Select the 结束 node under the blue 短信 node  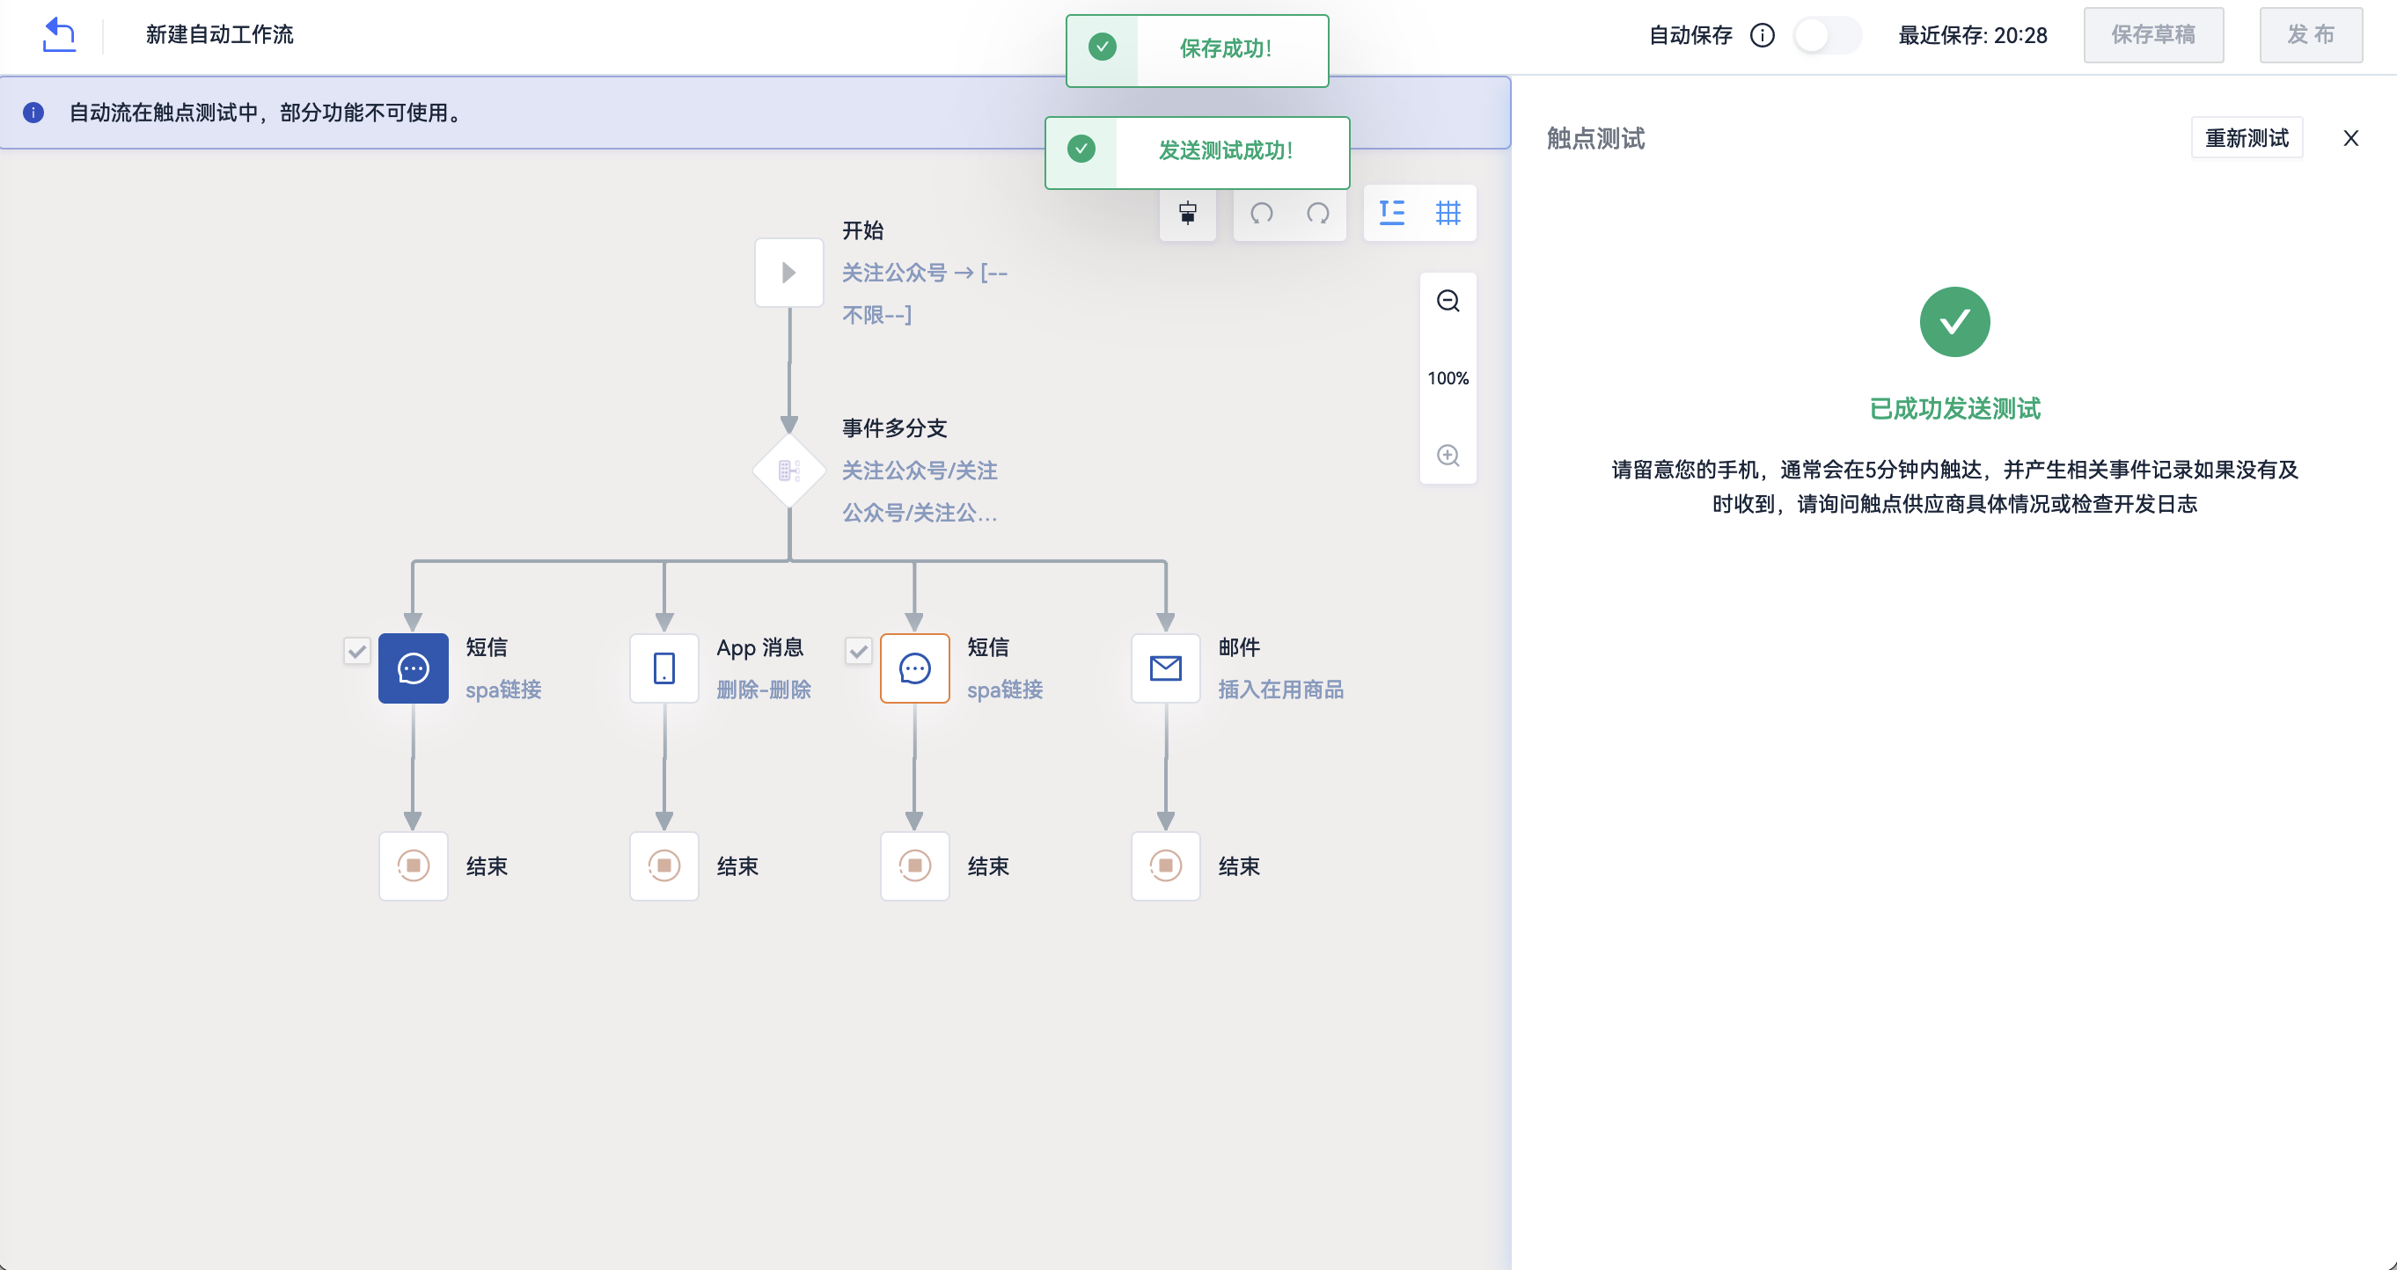[x=414, y=865]
